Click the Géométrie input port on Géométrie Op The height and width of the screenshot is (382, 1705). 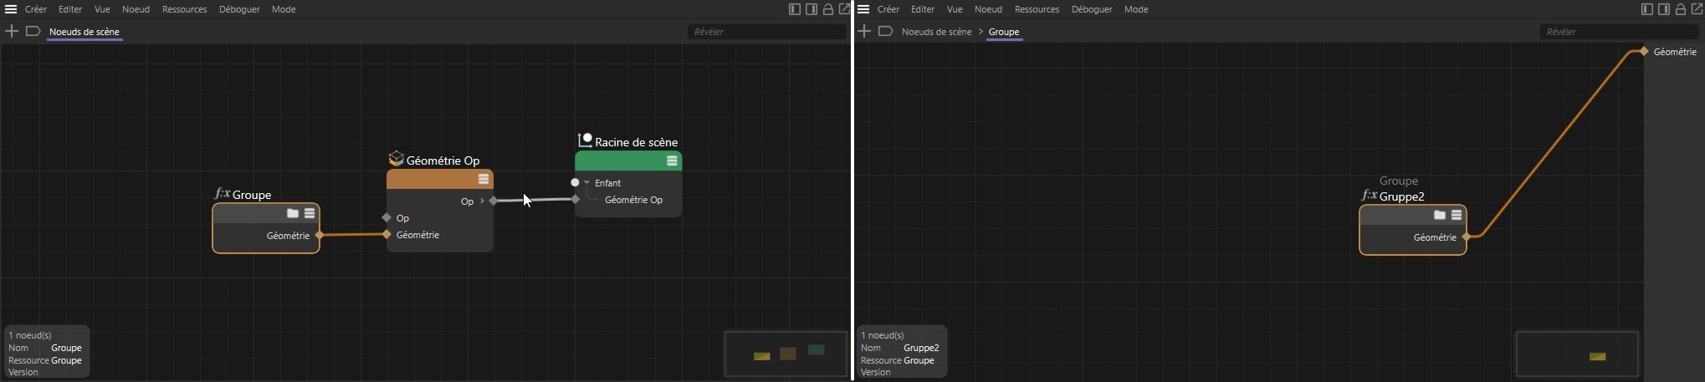point(387,235)
